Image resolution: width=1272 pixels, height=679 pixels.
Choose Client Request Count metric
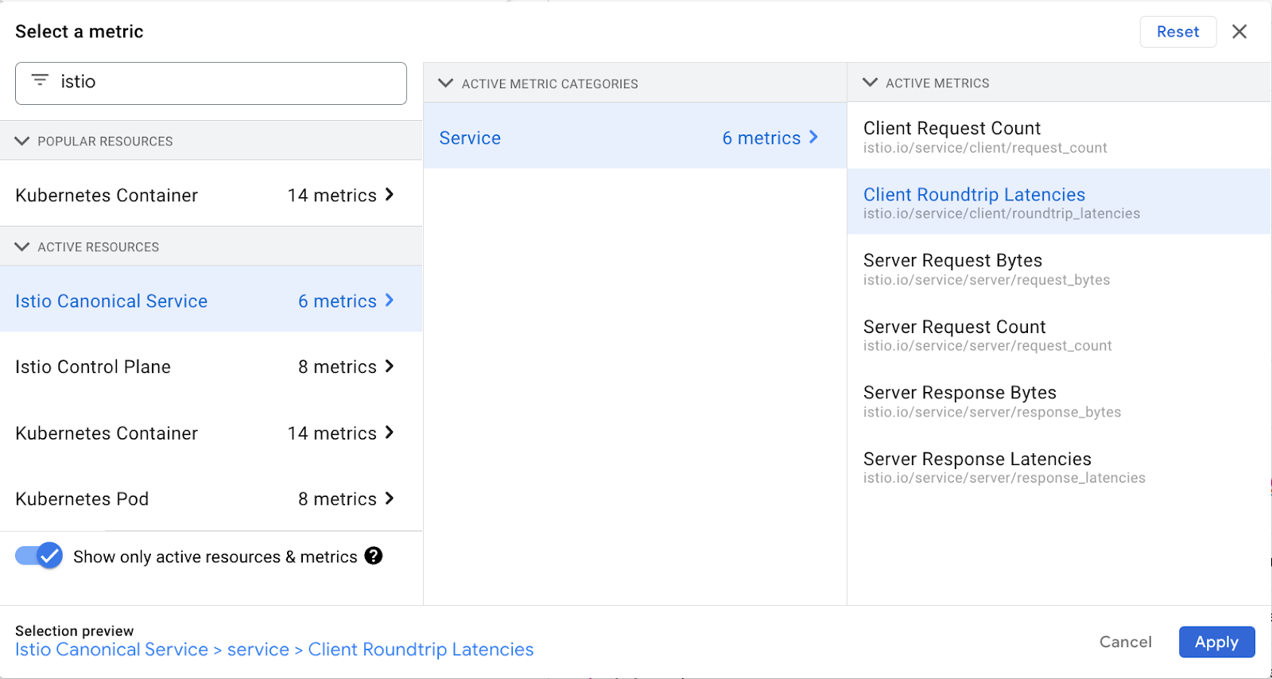[1059, 136]
